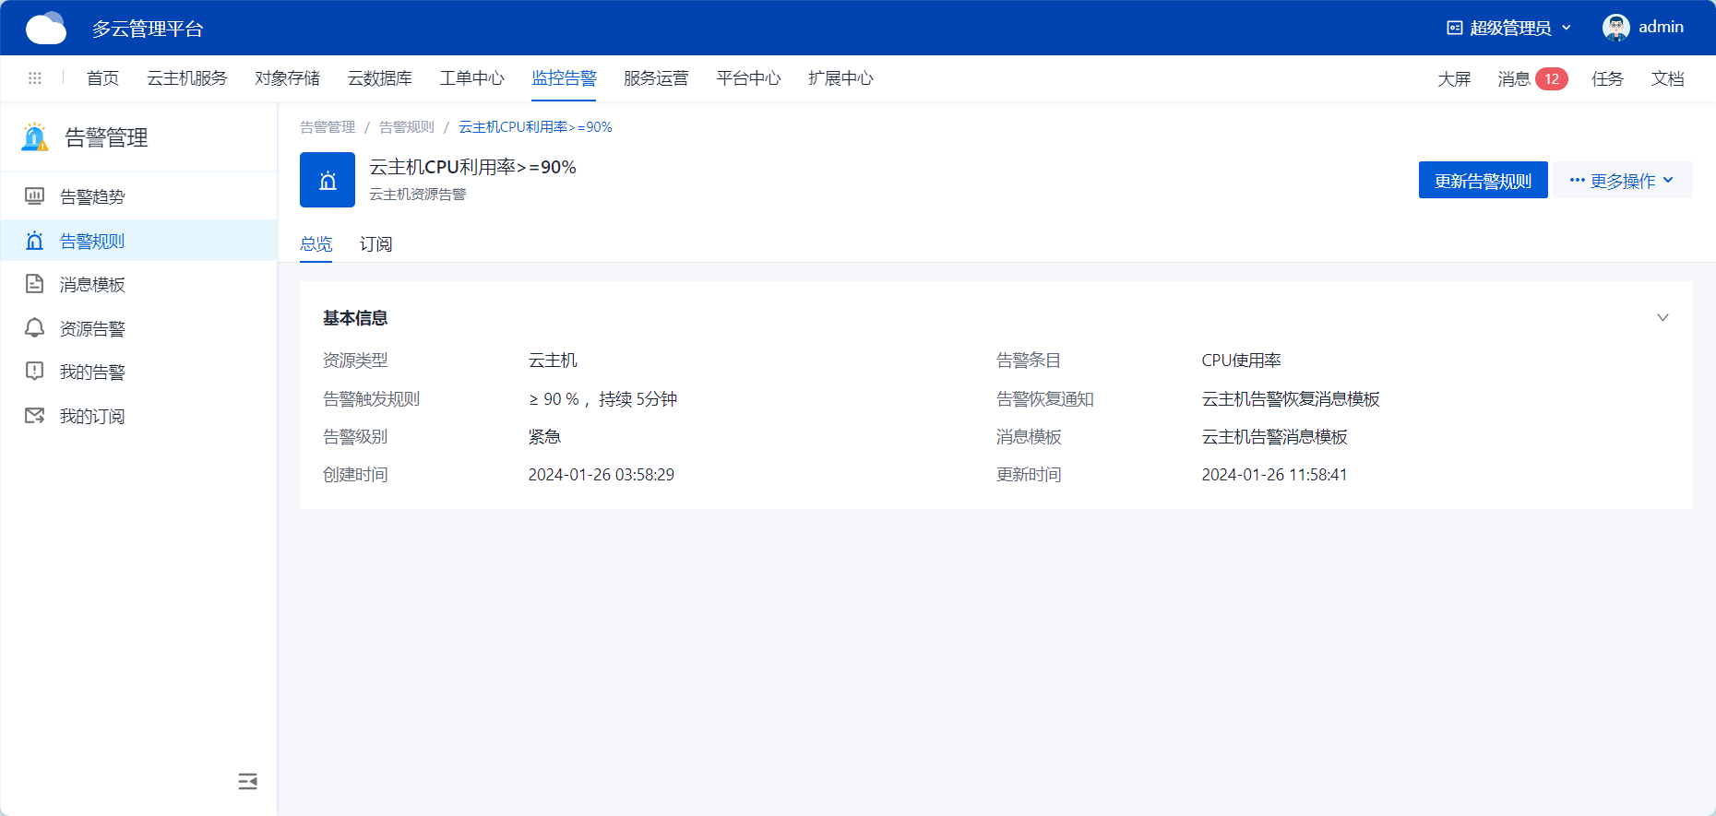Image resolution: width=1716 pixels, height=816 pixels.
Task: Click the My Subscriptions envelope icon
Action: (x=34, y=416)
